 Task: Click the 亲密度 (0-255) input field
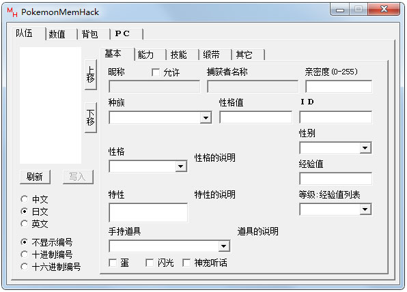pos(339,87)
